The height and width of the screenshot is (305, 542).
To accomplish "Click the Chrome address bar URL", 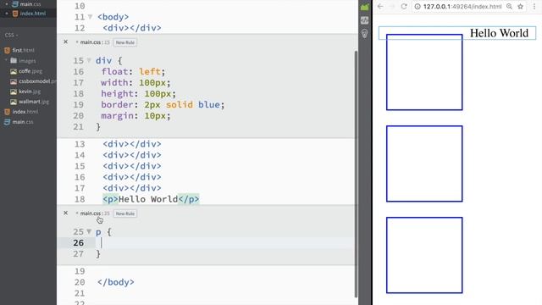I will pyautogui.click(x=462, y=6).
